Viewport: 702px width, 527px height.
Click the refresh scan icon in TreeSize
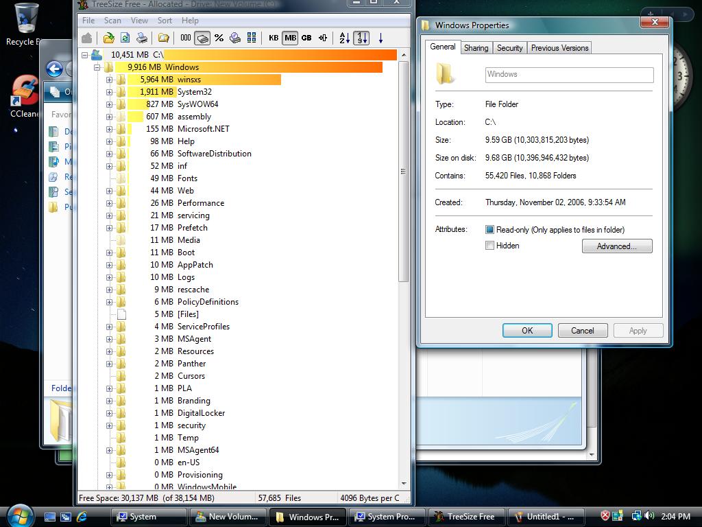[125, 38]
